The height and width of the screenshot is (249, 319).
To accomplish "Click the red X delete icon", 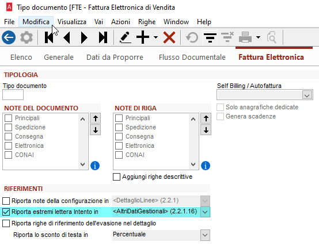I will click(x=169, y=37).
